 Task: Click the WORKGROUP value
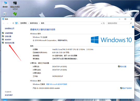(x=58, y=76)
